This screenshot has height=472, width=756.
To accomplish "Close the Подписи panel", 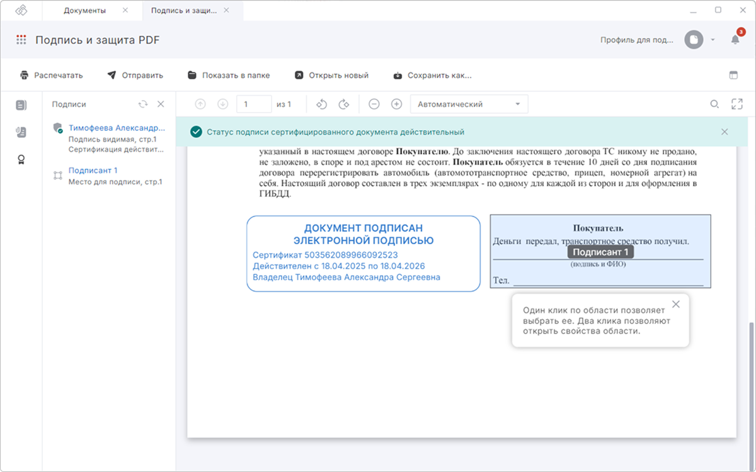I will (x=161, y=104).
